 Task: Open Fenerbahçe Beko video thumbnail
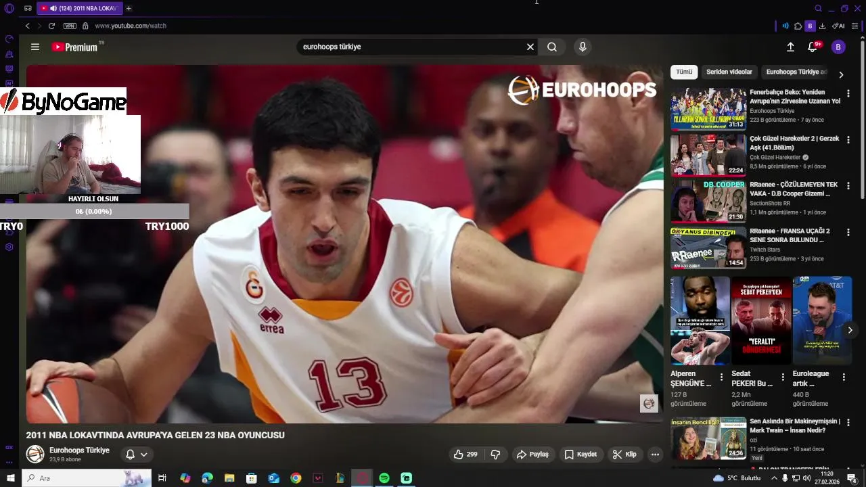[x=708, y=109]
